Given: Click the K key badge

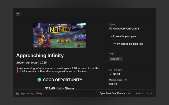Looking at the screenshot, I should pyautogui.click(x=152, y=93).
